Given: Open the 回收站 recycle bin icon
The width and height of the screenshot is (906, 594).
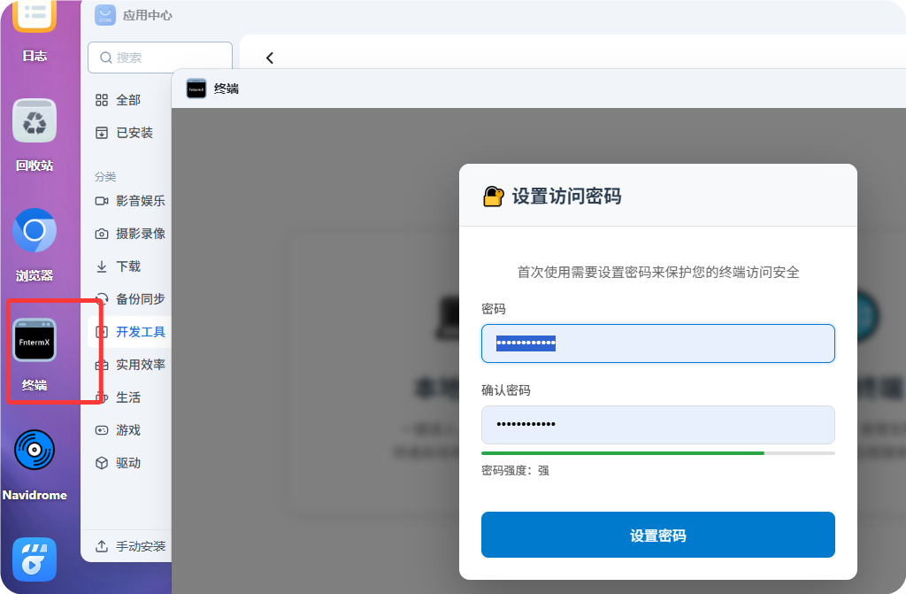Looking at the screenshot, I should point(35,121).
